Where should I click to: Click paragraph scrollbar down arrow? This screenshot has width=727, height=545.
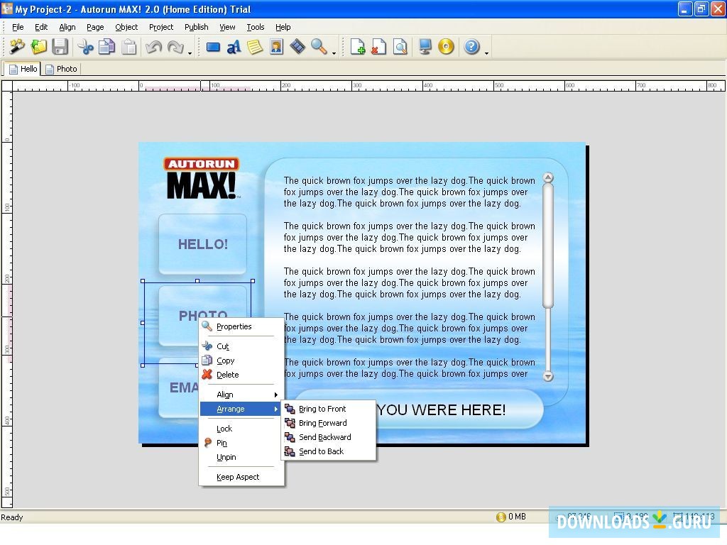click(x=547, y=376)
